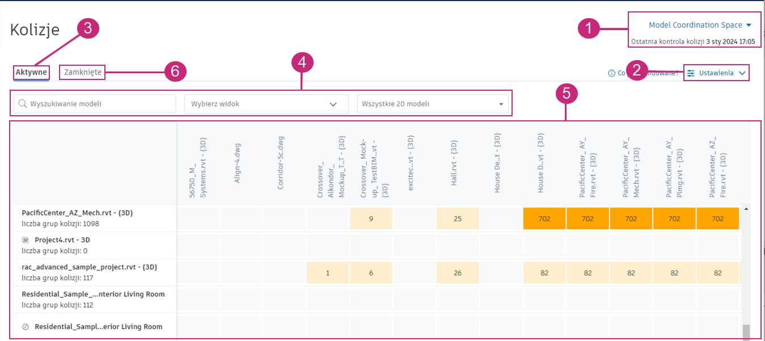Click the icon beside Project4.rvt - 3D
The image size is (765, 341).
click(26, 239)
